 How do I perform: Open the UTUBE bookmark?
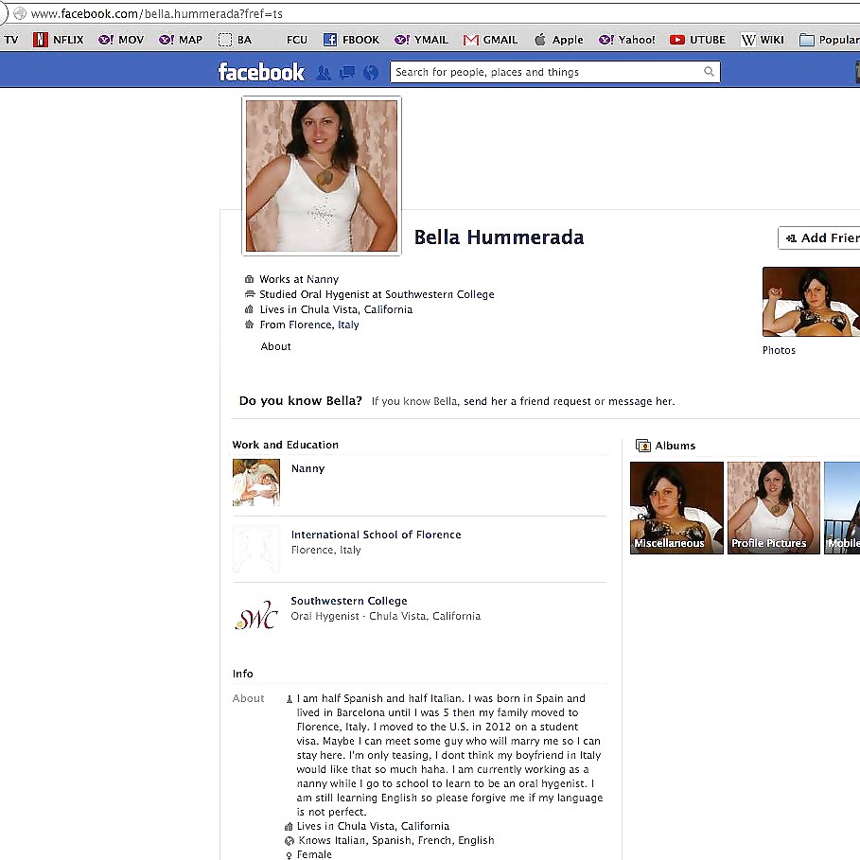[697, 40]
